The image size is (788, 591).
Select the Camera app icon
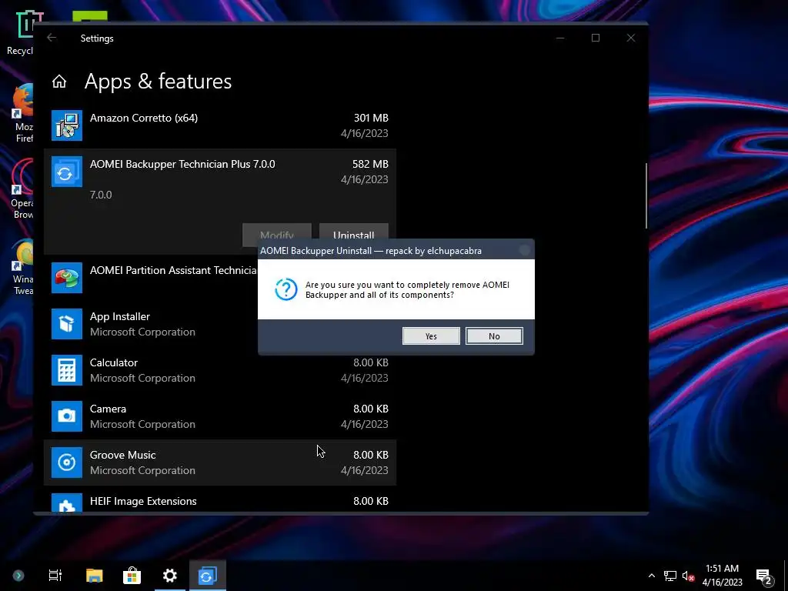(x=67, y=416)
